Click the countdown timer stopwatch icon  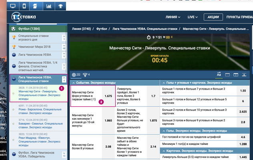(149, 37)
